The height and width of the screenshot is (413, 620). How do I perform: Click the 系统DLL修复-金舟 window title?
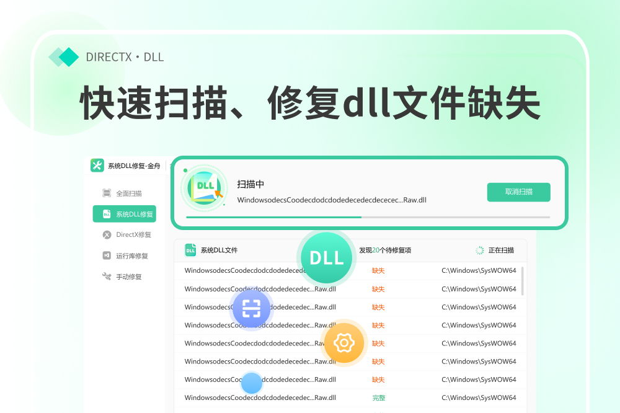134,166
